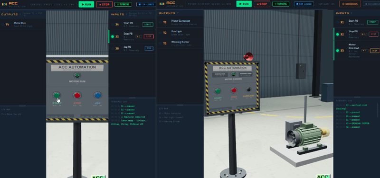Image resolution: width=380 pixels, height=178 pixels.
Task: Click the SIM LINKED badge in right window
Action: tap(304, 4)
